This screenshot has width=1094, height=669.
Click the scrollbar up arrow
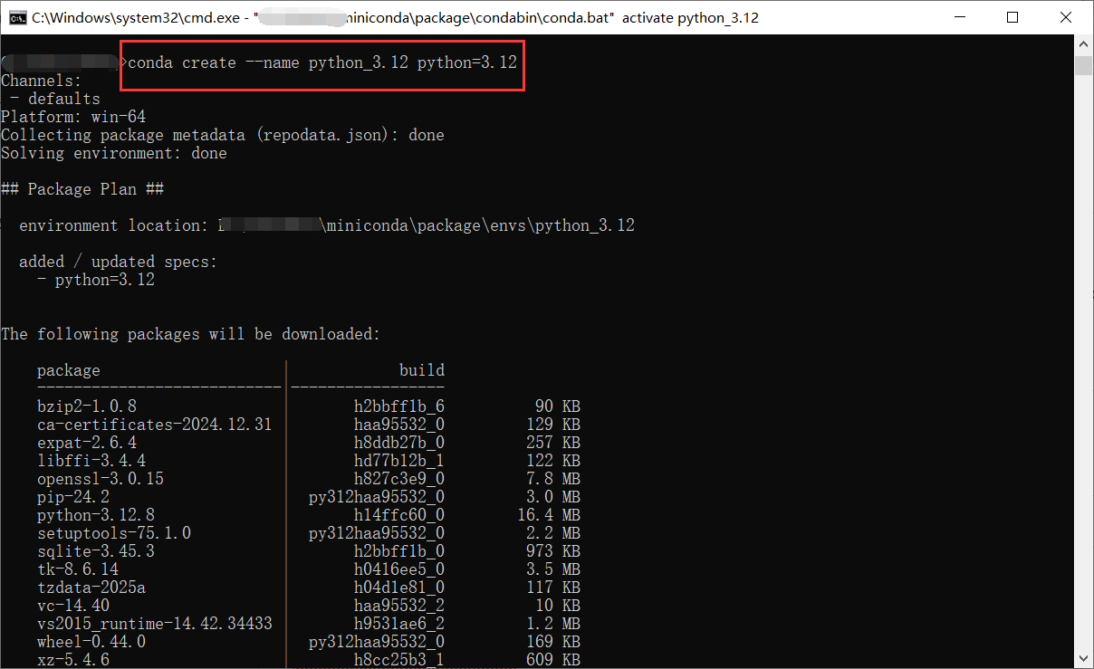tap(1083, 44)
